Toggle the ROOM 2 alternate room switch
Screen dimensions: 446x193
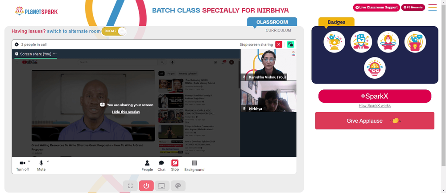click(x=114, y=31)
